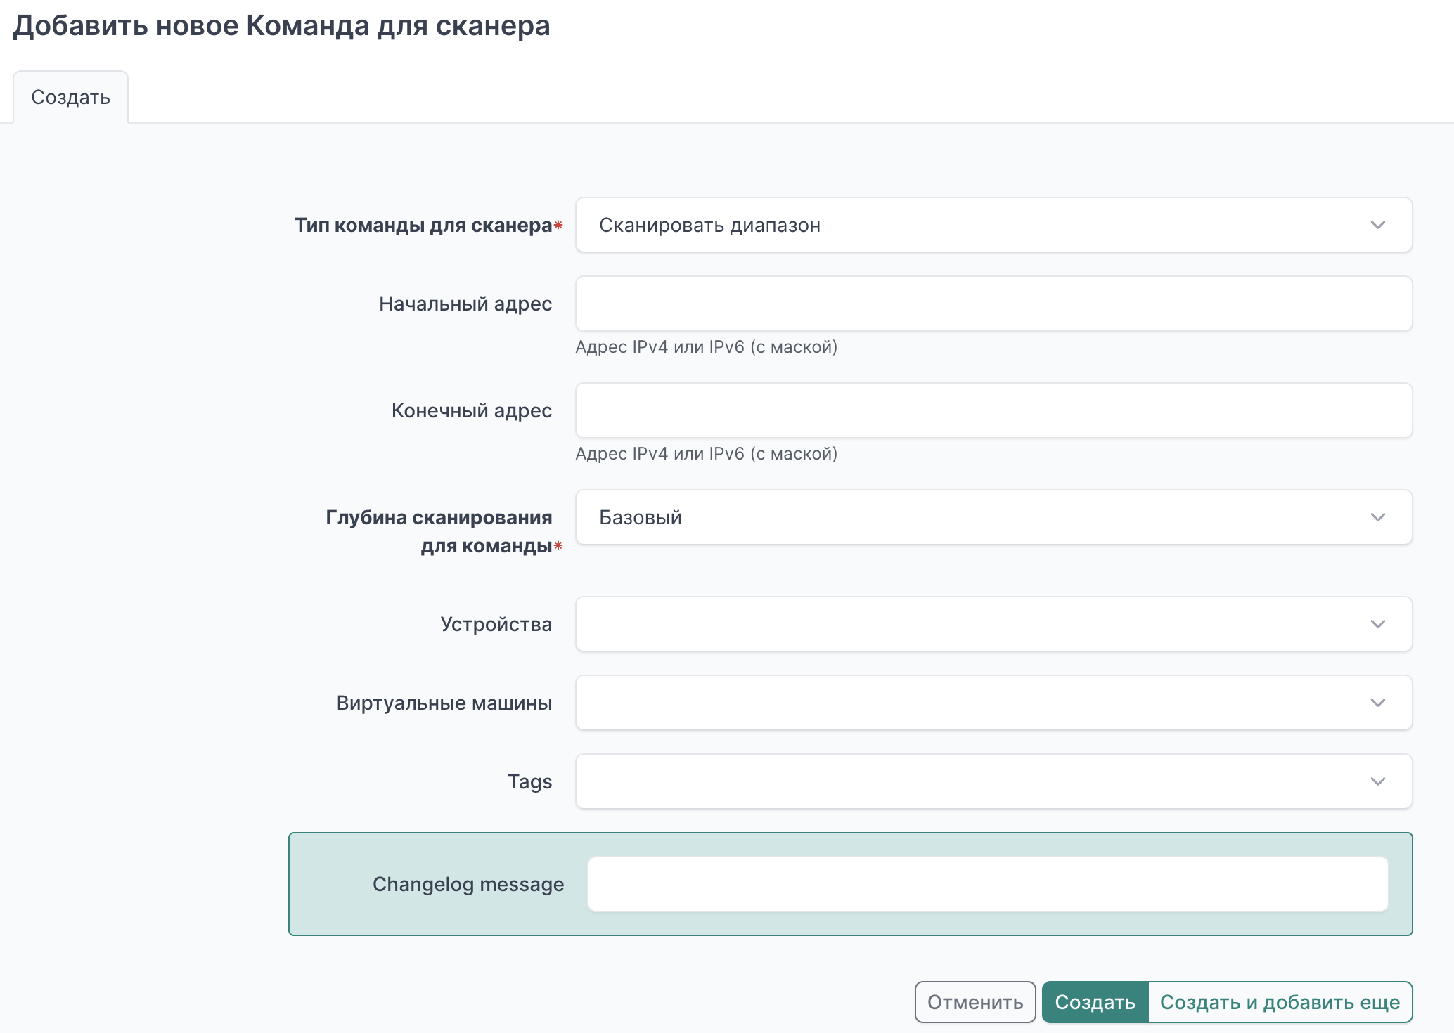Focus the 'Конечный адрес' text field
Screen dimensions: 1454x1033
(x=993, y=410)
